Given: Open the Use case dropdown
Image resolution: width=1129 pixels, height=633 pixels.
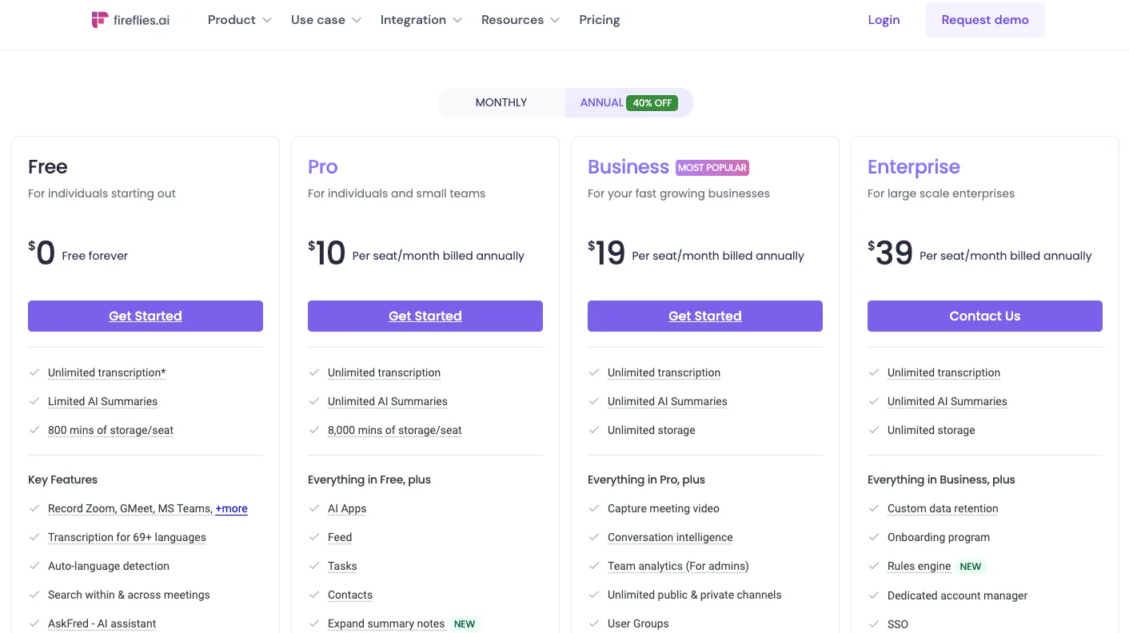Looking at the screenshot, I should coord(325,20).
